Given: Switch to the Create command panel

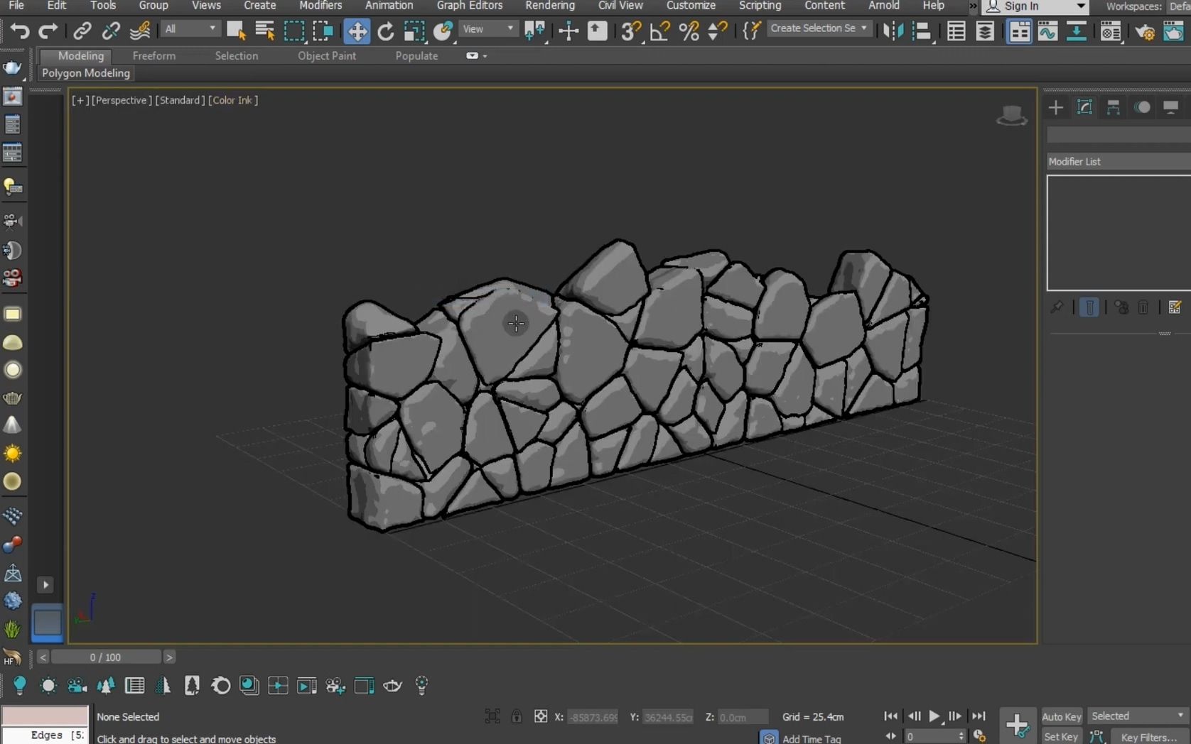Looking at the screenshot, I should click(x=1055, y=107).
